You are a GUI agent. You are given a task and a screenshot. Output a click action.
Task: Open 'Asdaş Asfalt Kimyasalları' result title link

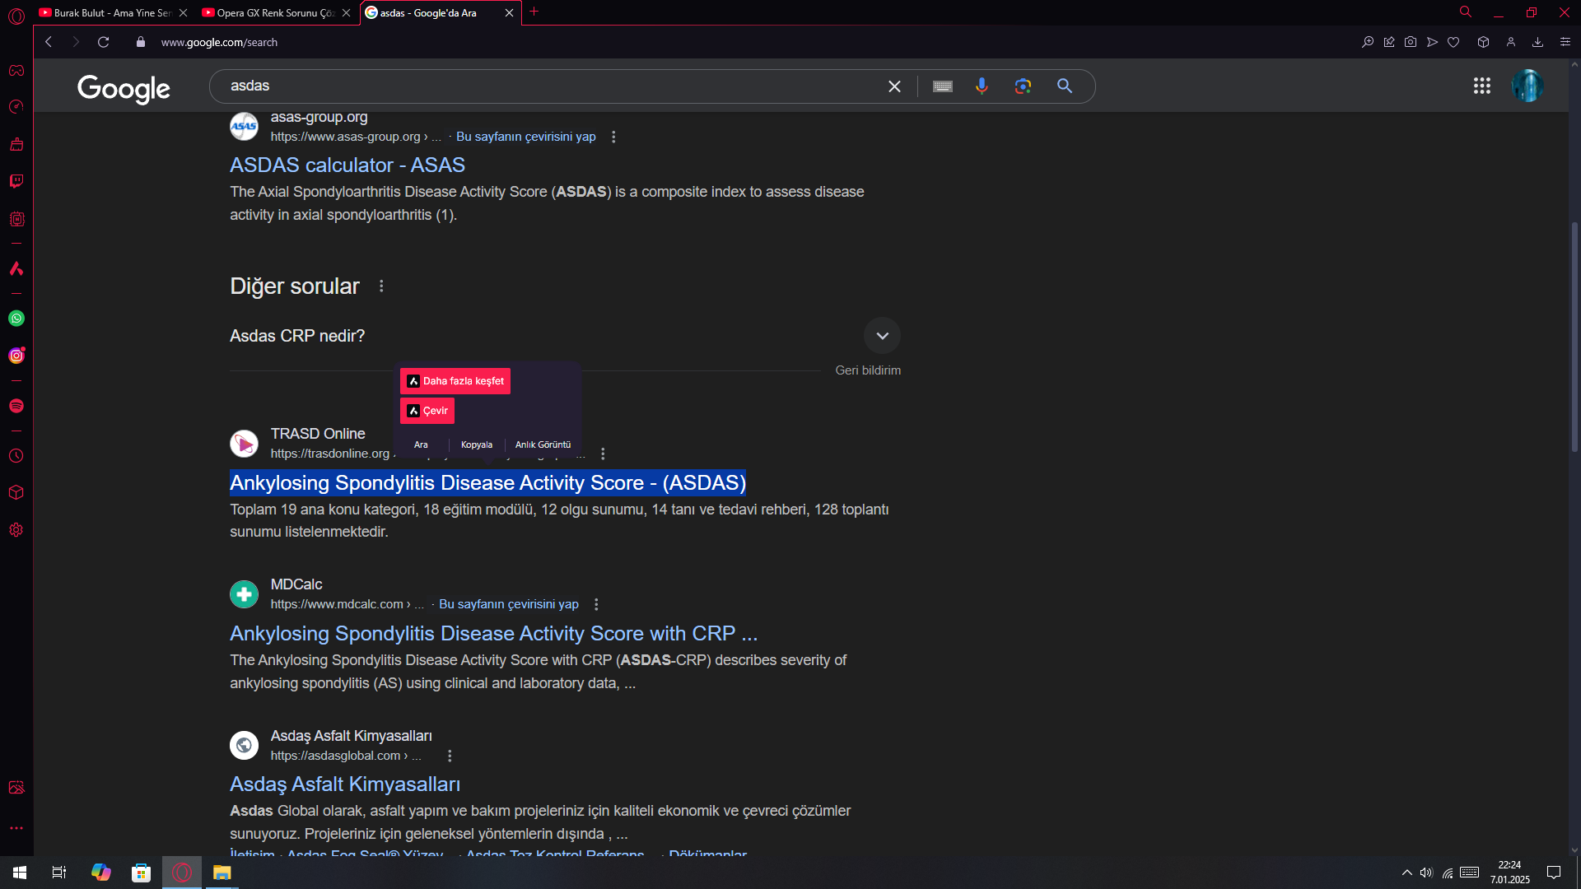coord(345,784)
